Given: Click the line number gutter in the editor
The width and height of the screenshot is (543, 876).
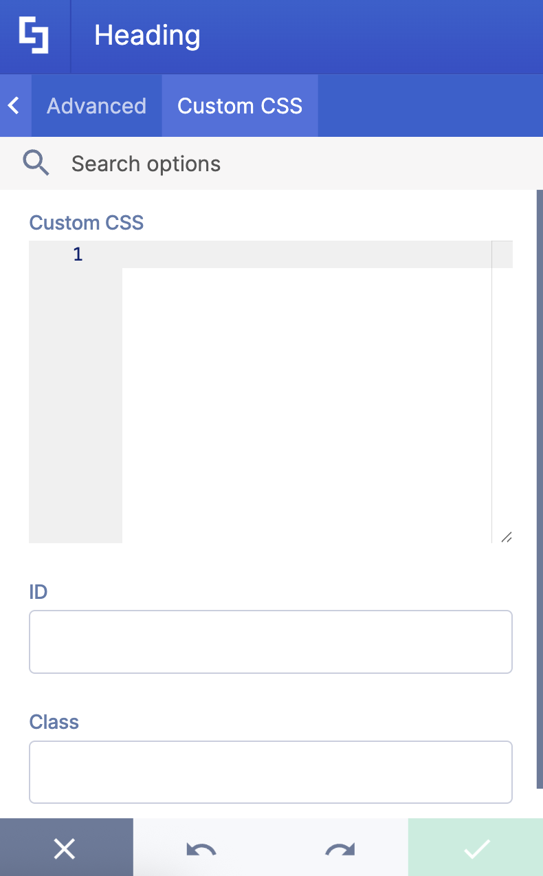Looking at the screenshot, I should (76, 344).
